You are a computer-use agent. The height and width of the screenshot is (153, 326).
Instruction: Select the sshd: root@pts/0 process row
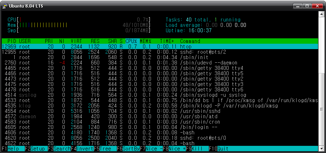160,138
